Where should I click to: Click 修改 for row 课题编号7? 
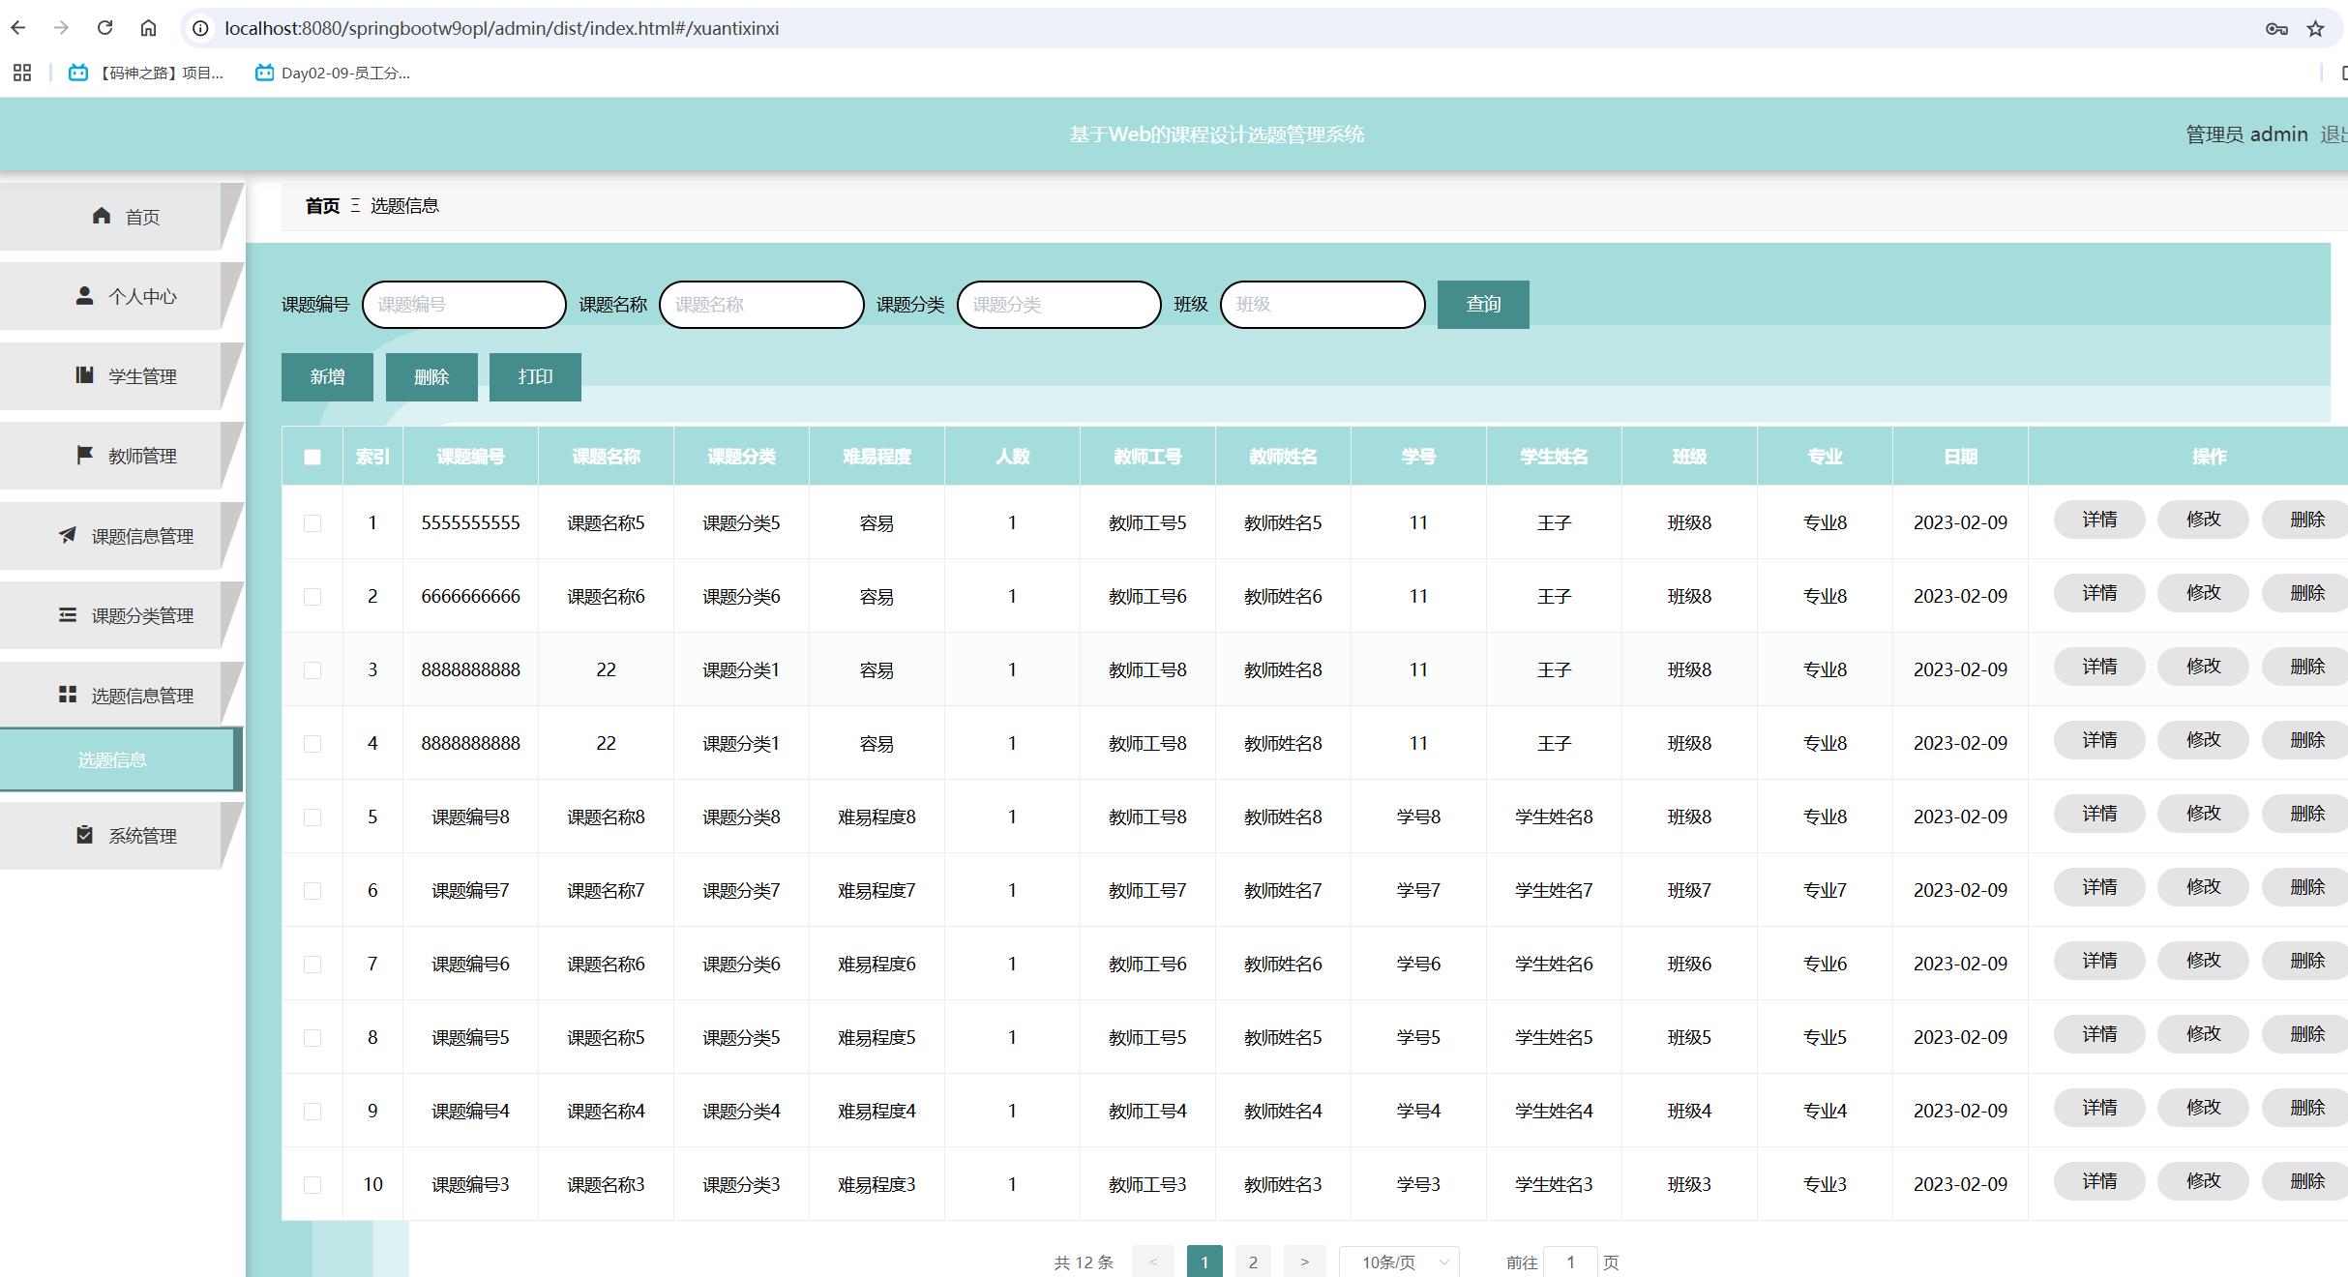[x=2203, y=887]
